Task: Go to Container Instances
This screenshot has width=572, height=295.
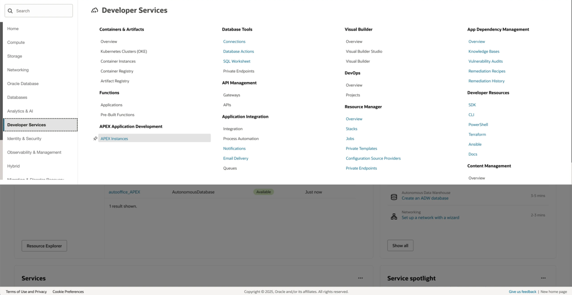Action: 118,61
